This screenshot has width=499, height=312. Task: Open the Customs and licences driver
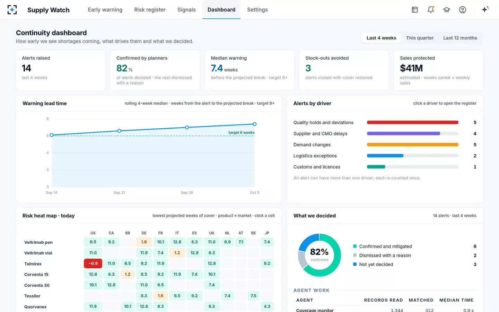pyautogui.click(x=385, y=167)
